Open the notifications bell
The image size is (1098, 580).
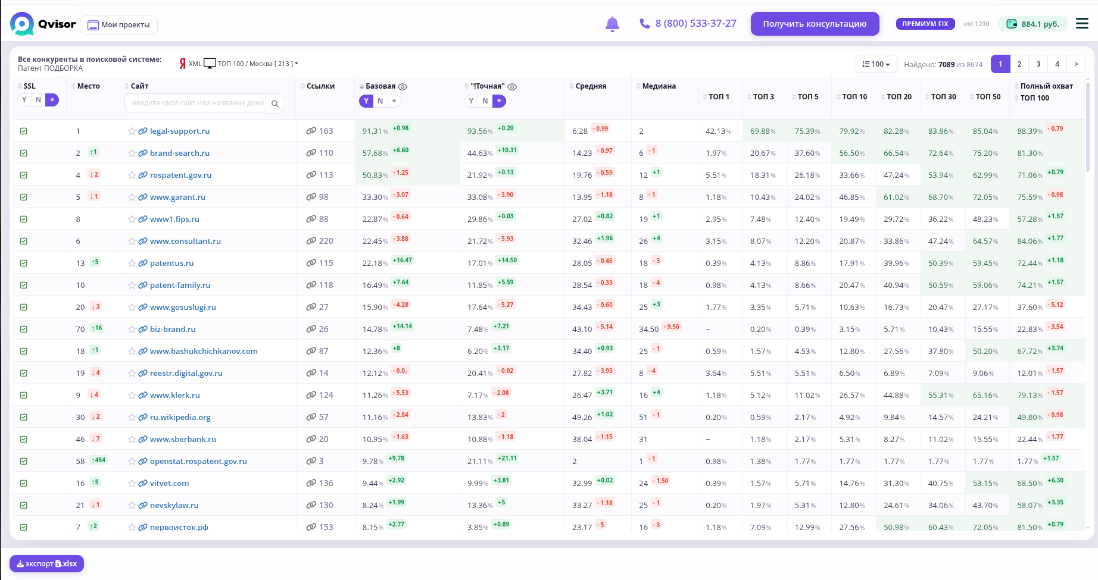click(612, 24)
